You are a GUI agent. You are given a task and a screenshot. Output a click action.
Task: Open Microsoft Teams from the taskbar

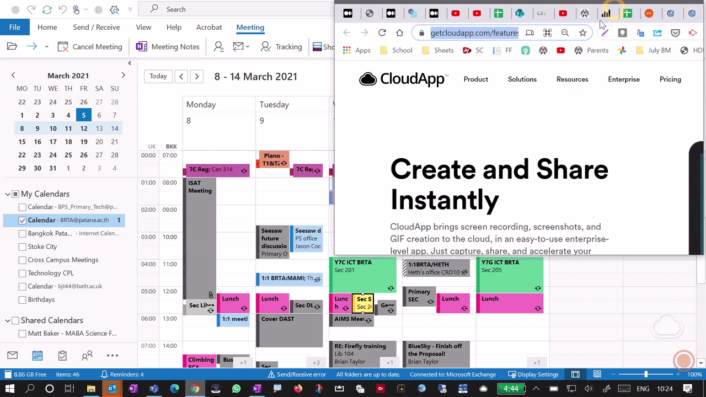[x=153, y=389]
